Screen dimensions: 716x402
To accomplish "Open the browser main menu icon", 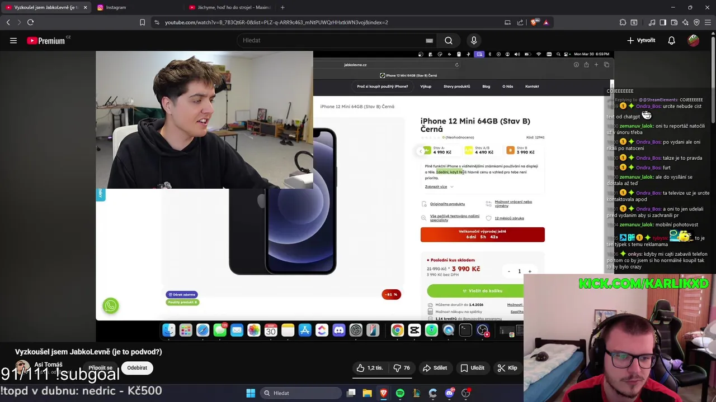I will [x=708, y=22].
